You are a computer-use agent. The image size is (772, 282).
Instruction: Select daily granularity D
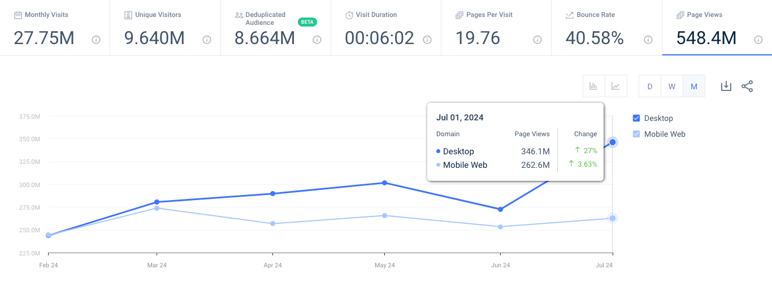click(650, 86)
